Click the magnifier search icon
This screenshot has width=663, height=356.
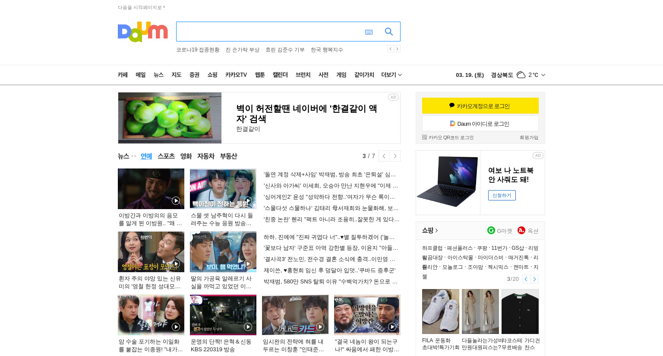click(389, 32)
